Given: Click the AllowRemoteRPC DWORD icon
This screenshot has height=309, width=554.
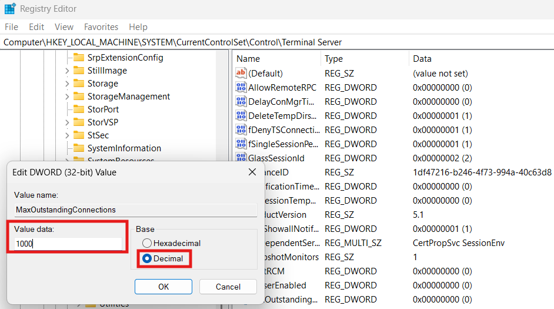Looking at the screenshot, I should pos(241,88).
